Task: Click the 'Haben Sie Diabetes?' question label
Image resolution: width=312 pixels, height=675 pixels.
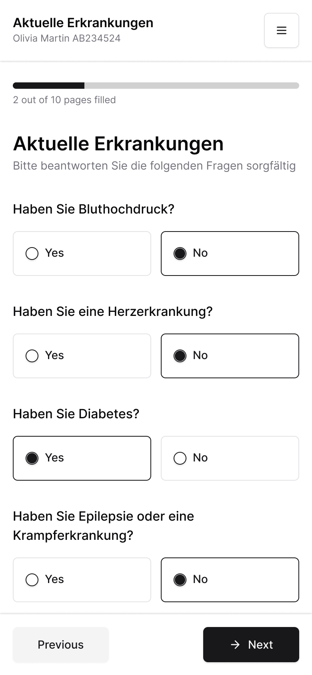Action: pyautogui.click(x=76, y=414)
